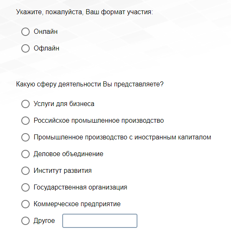The width and height of the screenshot is (231, 235).
Task: Select the Другое radio button
Action: pos(25,221)
